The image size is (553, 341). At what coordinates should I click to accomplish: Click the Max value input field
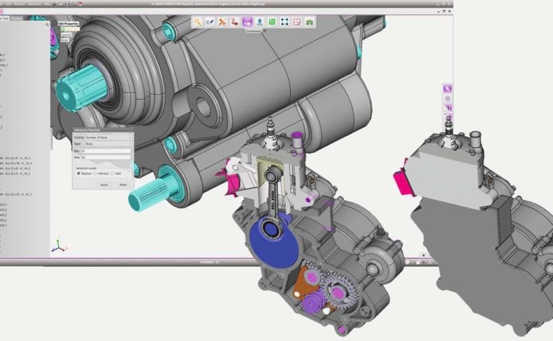click(107, 158)
